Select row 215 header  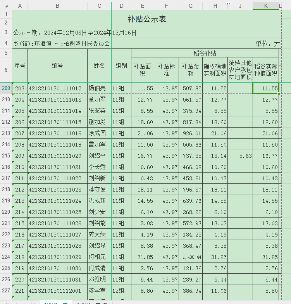click(x=6, y=155)
